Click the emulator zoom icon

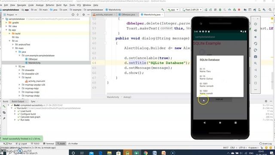coord(256,63)
